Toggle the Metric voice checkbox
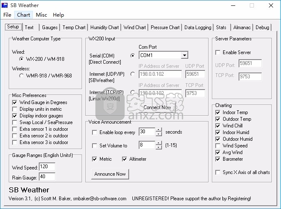 (94, 159)
